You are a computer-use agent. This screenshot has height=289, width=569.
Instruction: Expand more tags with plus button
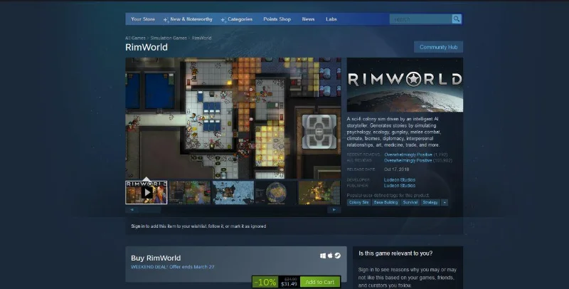pyautogui.click(x=445, y=202)
